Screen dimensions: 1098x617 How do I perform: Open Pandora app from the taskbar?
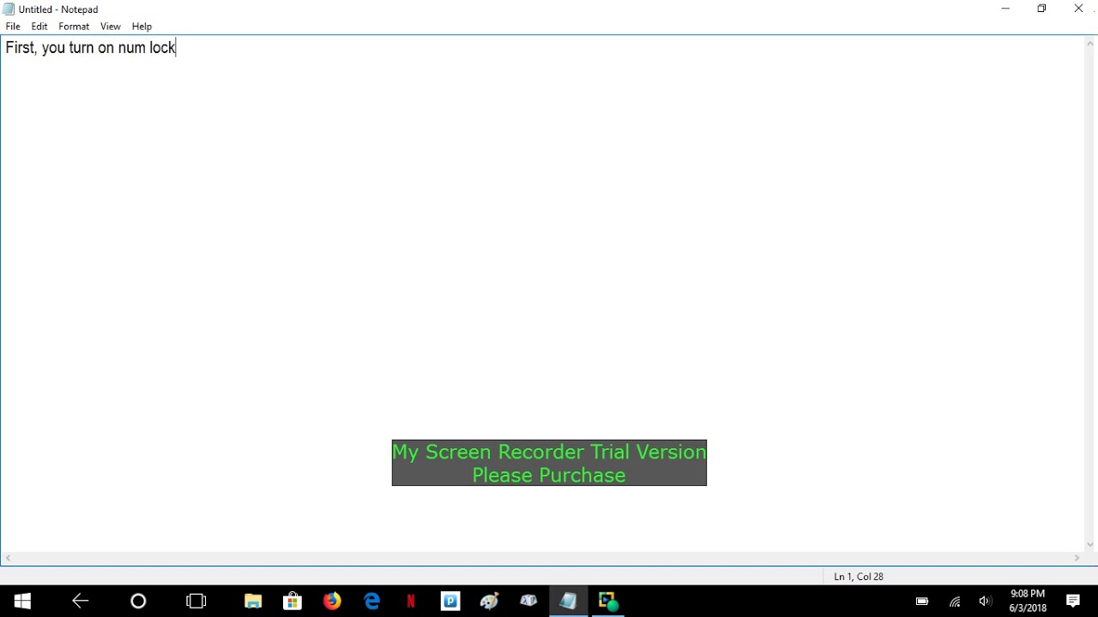coord(450,602)
